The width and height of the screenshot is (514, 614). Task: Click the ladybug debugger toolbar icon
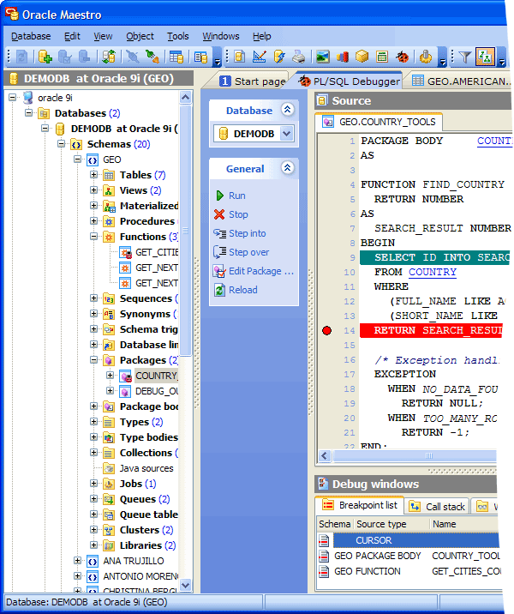tap(402, 57)
